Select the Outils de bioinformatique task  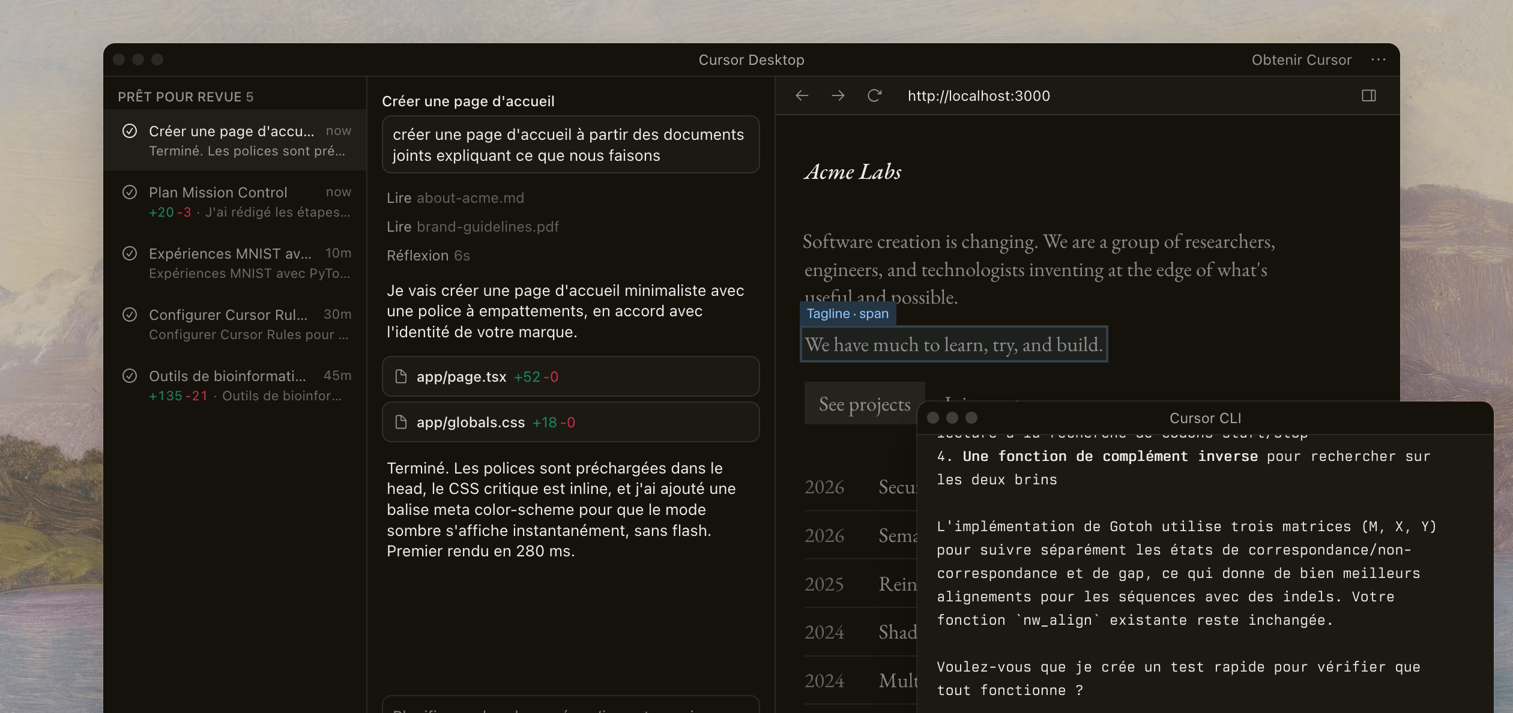[235, 386]
